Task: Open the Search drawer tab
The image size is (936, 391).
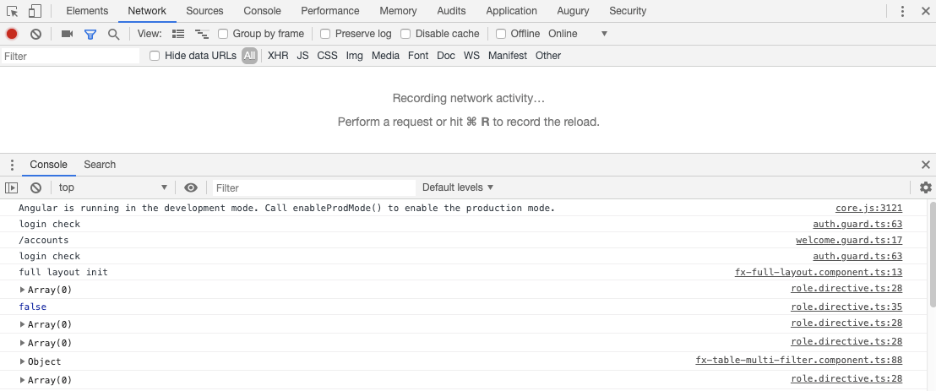Action: point(100,165)
